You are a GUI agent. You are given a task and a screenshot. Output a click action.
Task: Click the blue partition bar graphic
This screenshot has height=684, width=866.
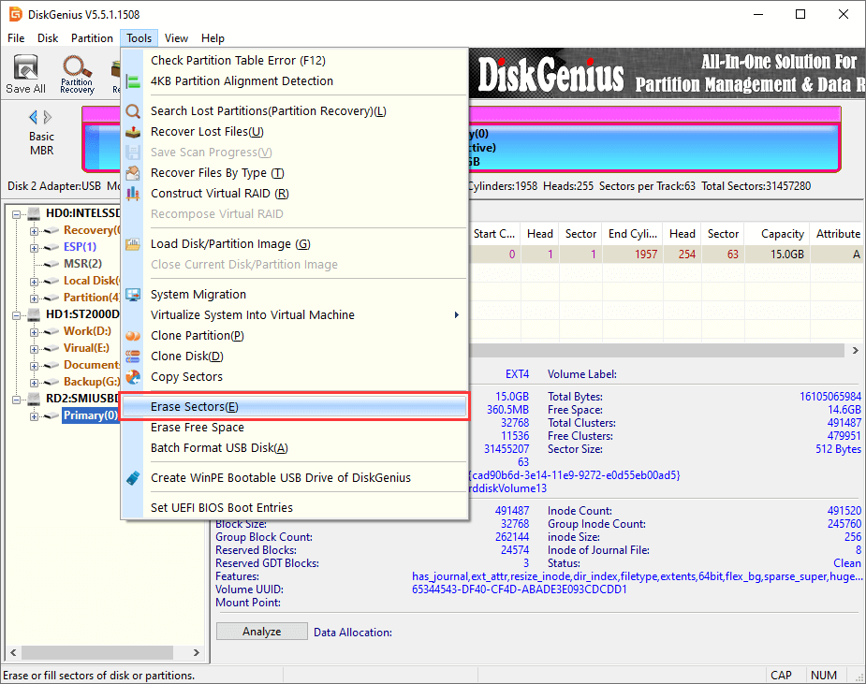pos(654,147)
